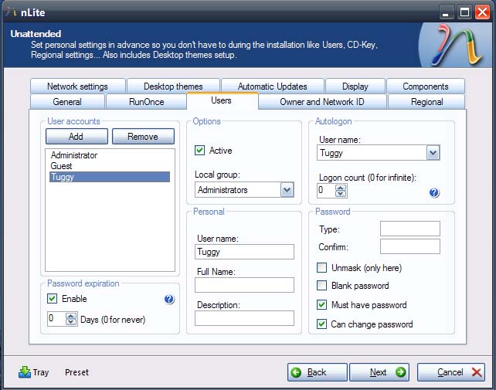Uncheck Can change password
Image resolution: width=496 pixels, height=390 pixels.
pyautogui.click(x=321, y=324)
